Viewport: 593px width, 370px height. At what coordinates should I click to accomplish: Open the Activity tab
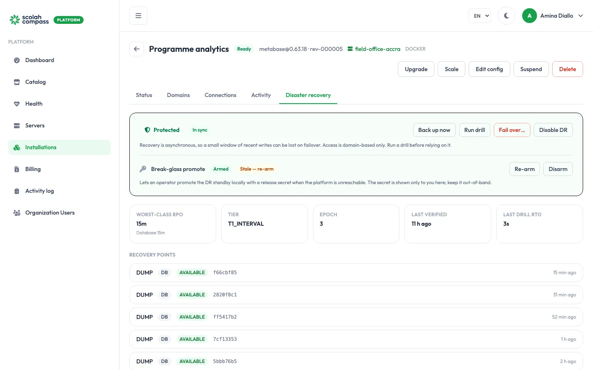(x=261, y=95)
